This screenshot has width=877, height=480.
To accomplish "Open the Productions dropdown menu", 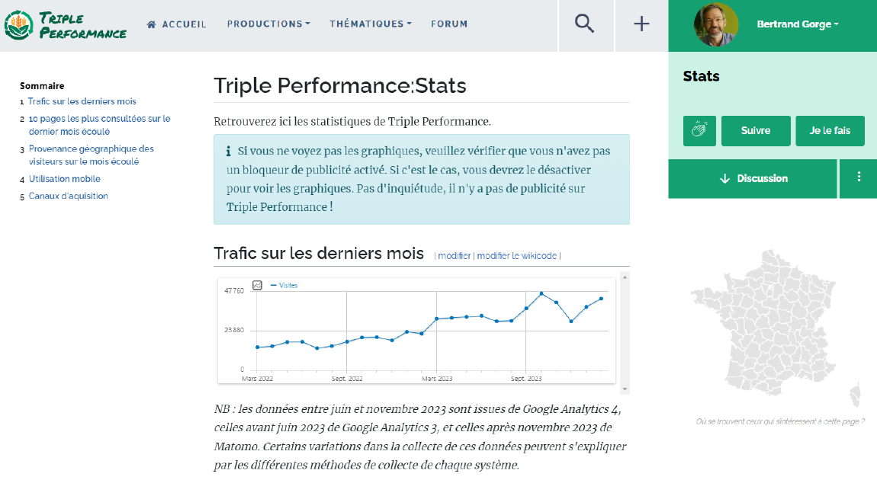I will point(268,24).
